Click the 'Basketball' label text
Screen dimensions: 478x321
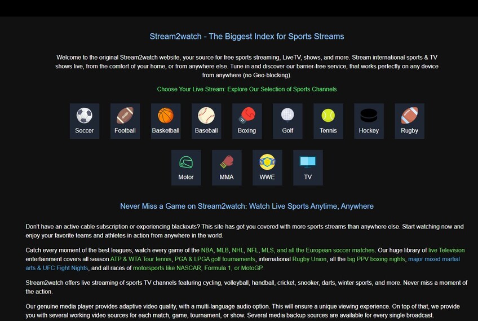tap(166, 130)
